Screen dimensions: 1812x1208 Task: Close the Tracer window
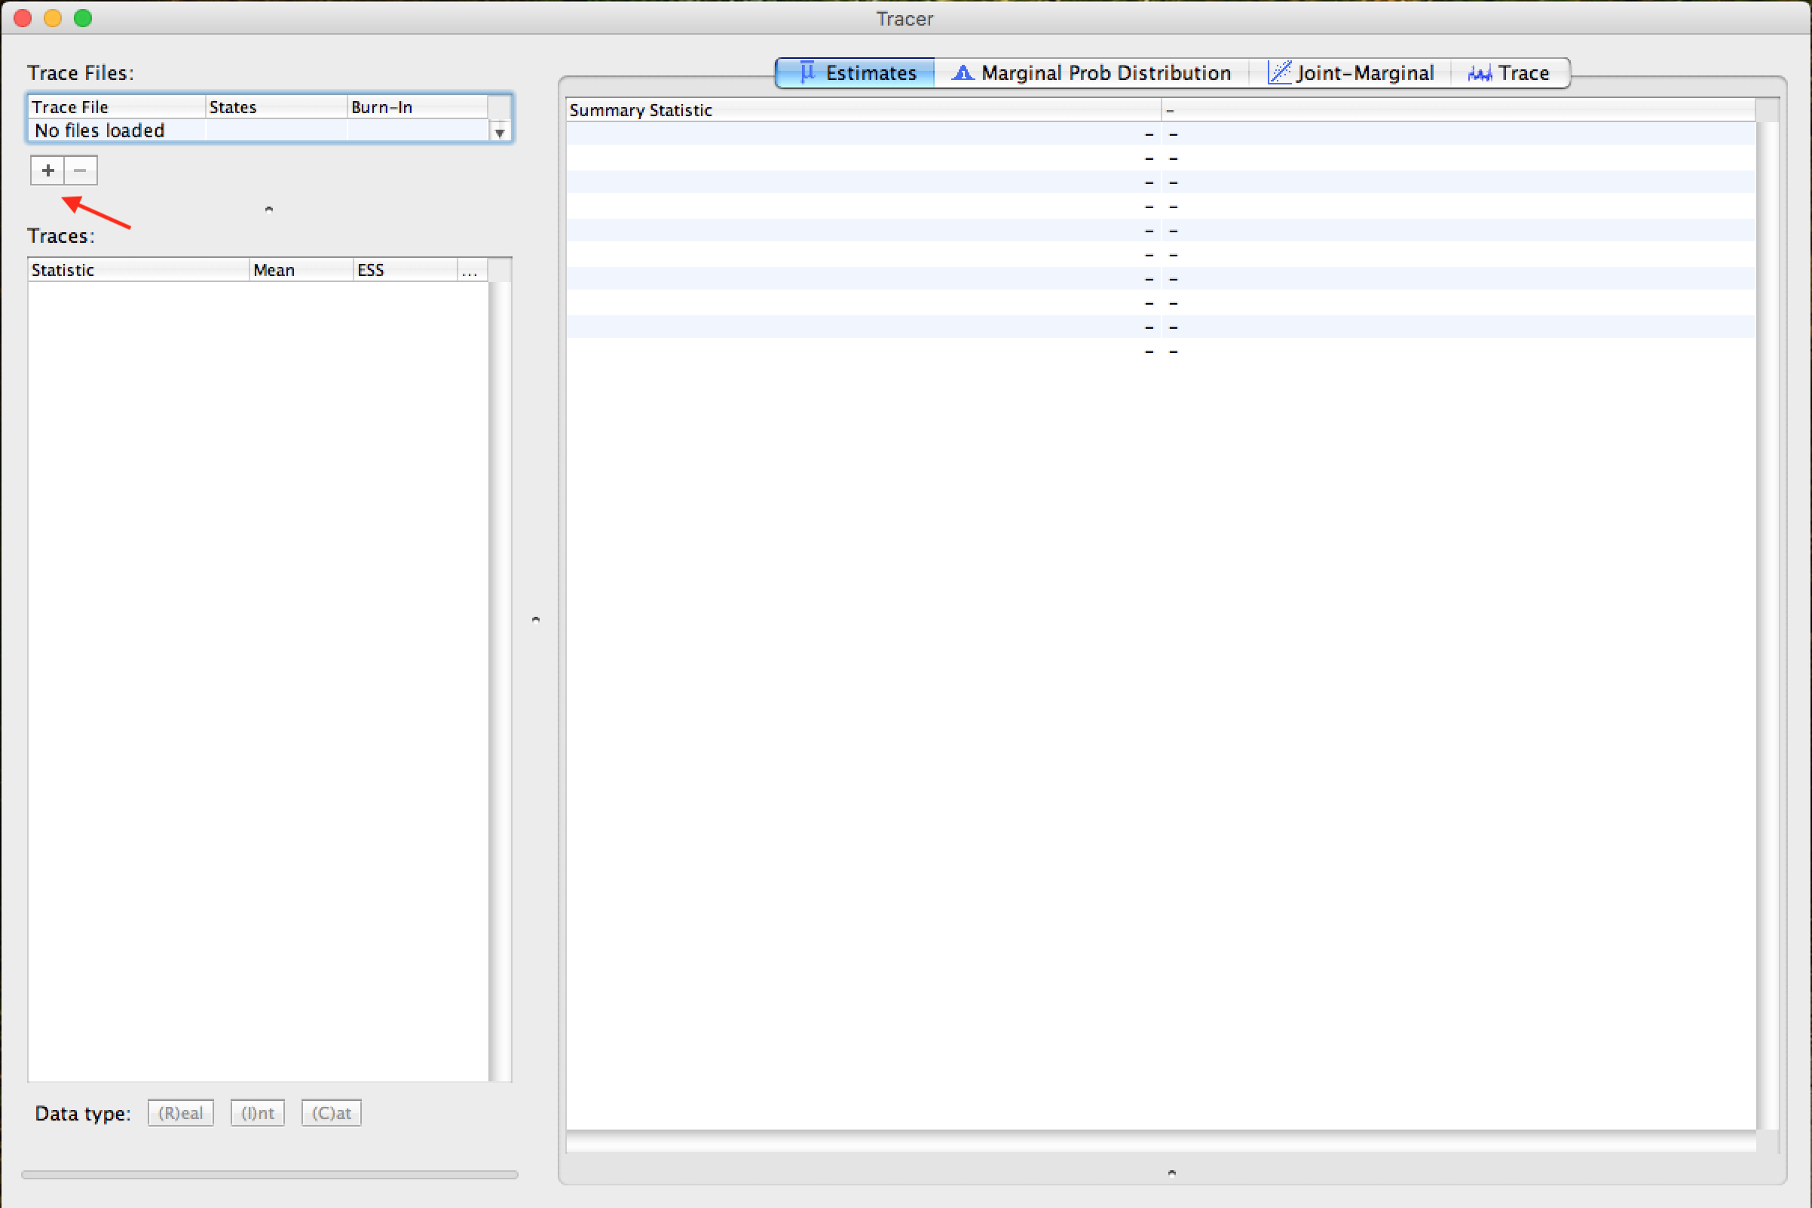[x=23, y=17]
